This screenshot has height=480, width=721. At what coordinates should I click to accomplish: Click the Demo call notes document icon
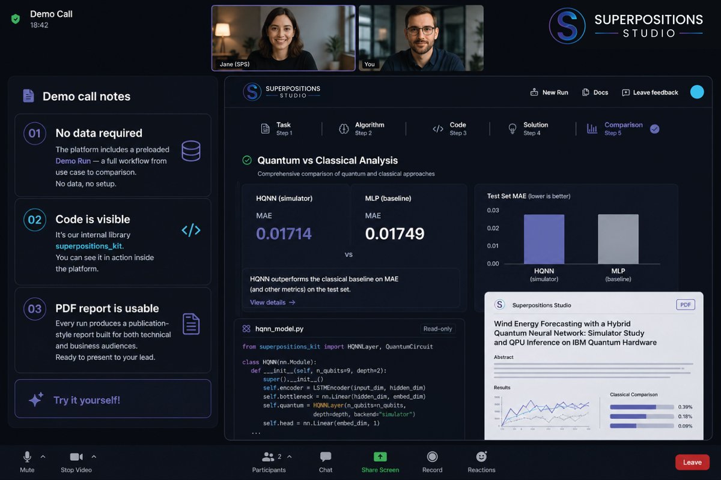point(28,96)
